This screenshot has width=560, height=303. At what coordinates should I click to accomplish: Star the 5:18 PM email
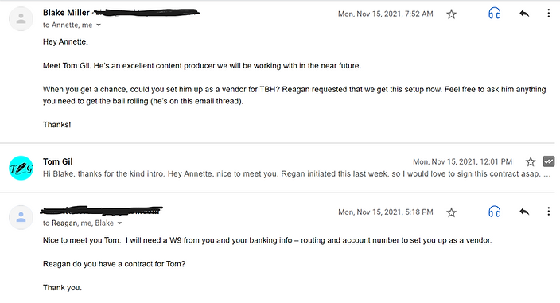tap(452, 212)
